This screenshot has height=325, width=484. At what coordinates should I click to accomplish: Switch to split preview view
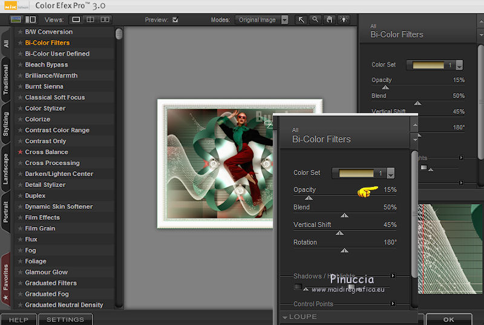[90, 19]
